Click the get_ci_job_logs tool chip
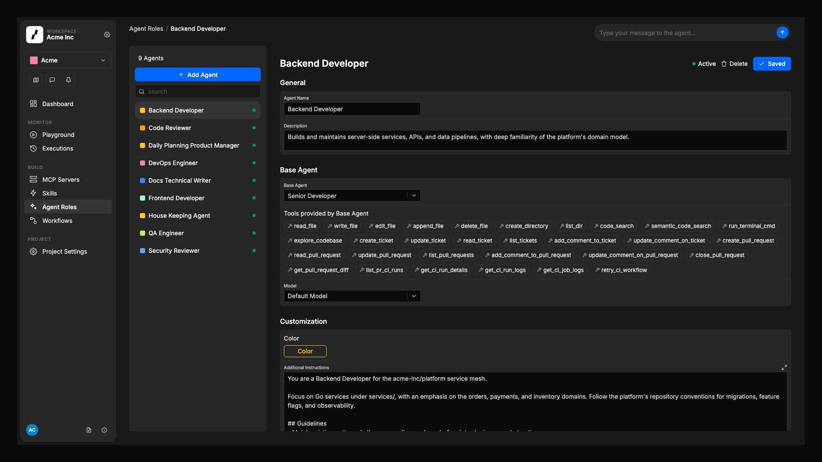Screen dimensions: 822x462 tap(560, 270)
